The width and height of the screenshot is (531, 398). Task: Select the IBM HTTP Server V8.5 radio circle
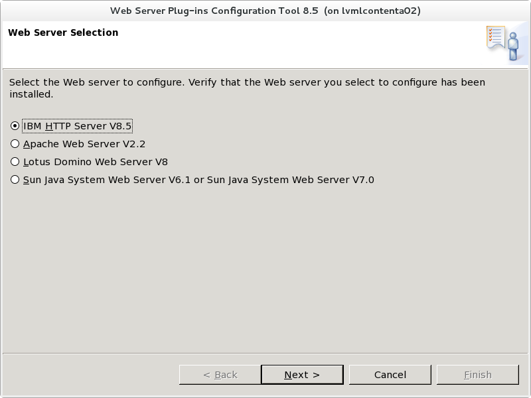(x=15, y=126)
